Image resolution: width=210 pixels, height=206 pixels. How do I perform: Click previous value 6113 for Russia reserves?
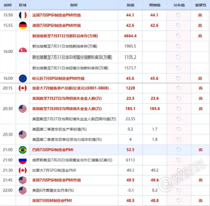[130, 160]
